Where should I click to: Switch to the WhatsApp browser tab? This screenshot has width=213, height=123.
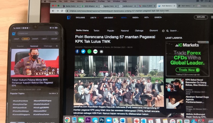(90, 6)
